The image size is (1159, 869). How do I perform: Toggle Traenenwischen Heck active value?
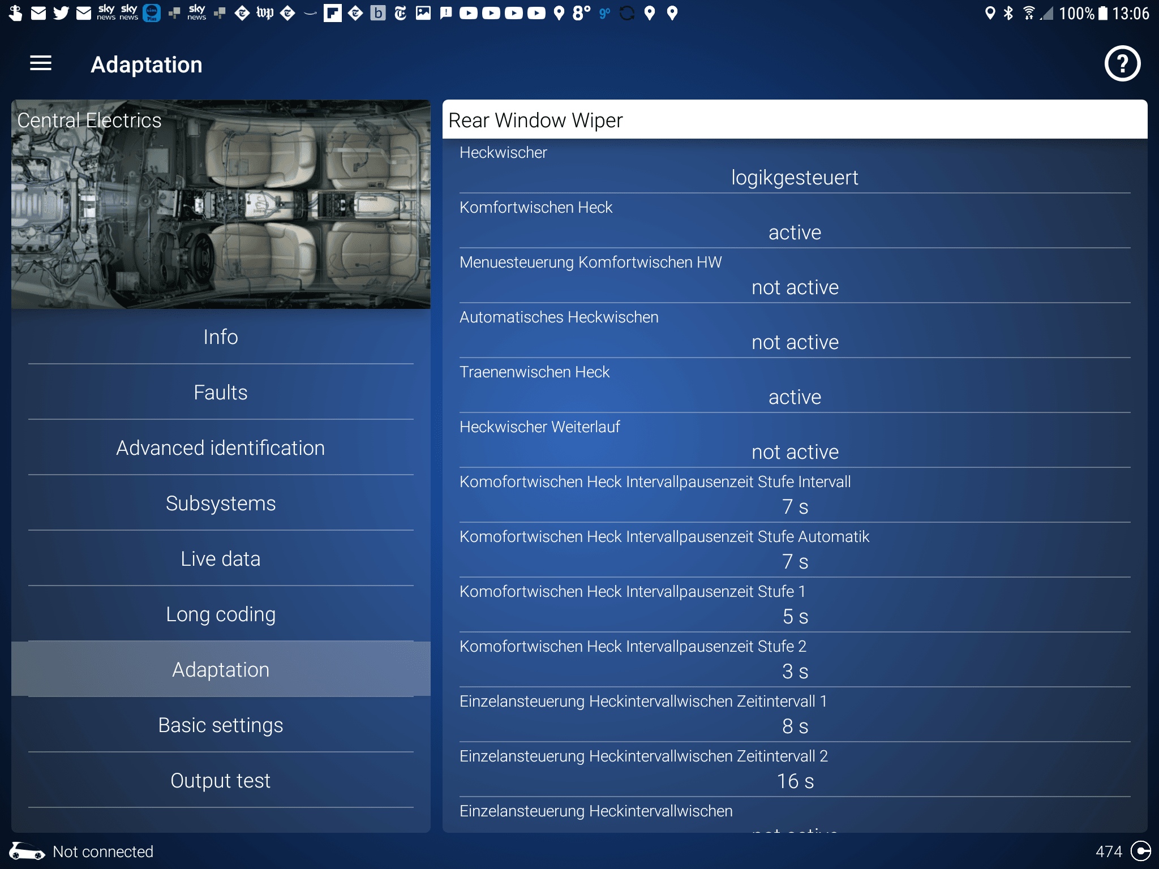[794, 397]
